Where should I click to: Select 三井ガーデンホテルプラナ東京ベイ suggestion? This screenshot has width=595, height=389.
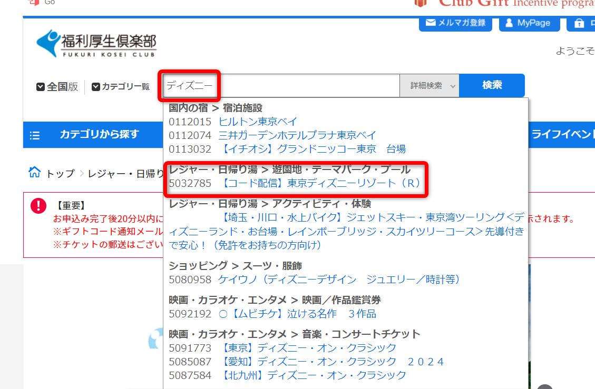pyautogui.click(x=297, y=135)
